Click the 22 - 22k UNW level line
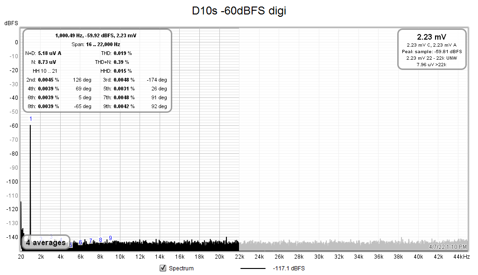478x275 pixels. click(x=432, y=58)
